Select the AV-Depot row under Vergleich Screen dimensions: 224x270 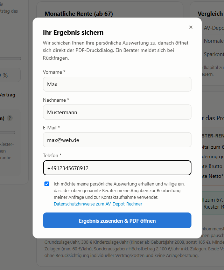[213, 28]
